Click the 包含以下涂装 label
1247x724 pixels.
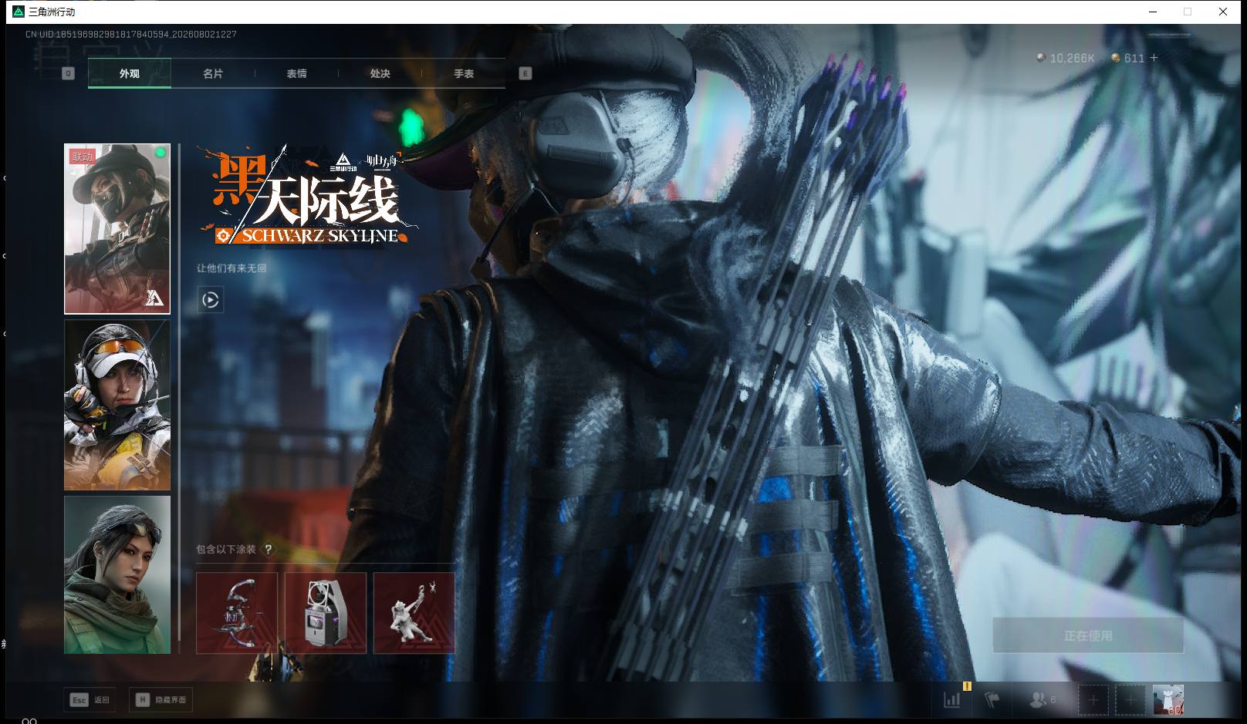pos(226,550)
